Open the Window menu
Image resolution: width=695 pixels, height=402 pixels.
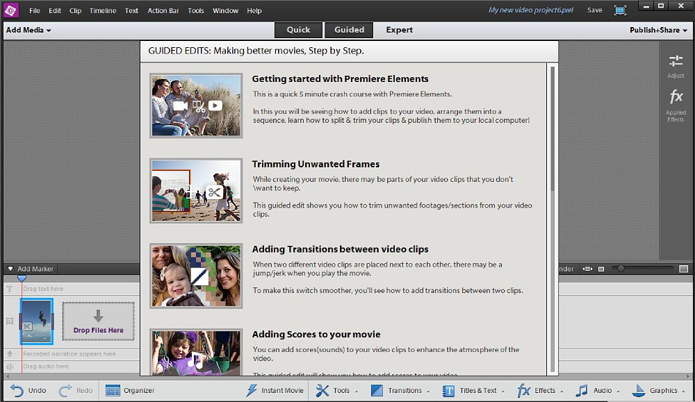225,10
